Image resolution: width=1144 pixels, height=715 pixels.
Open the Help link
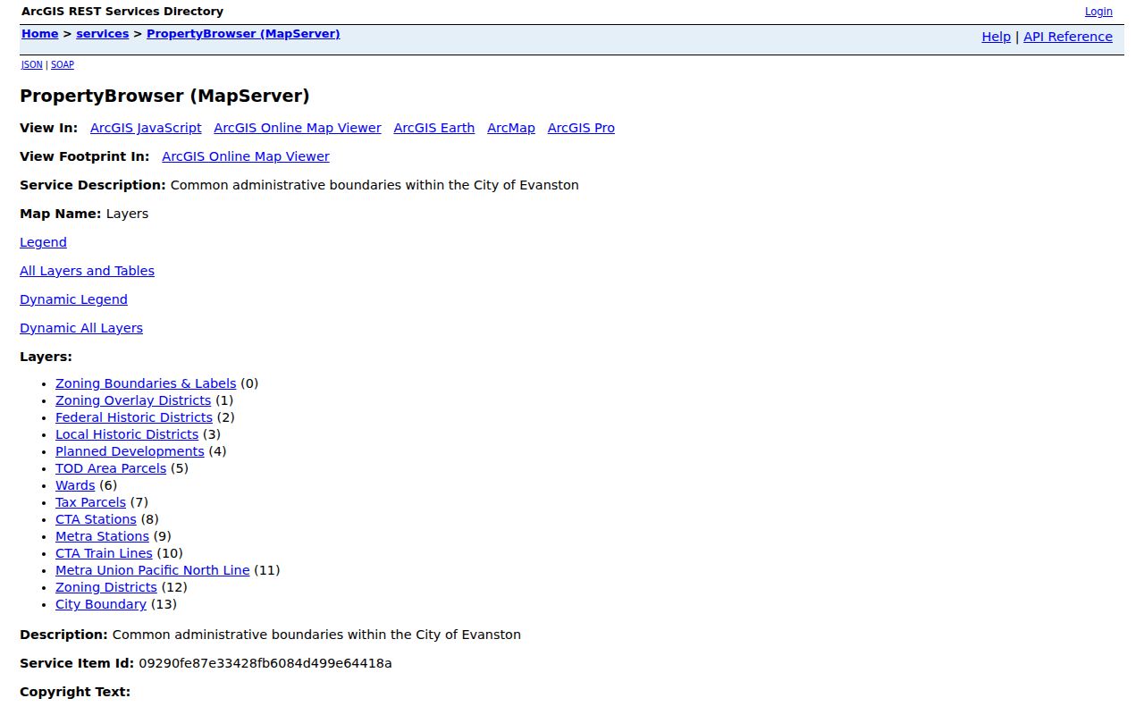(996, 37)
